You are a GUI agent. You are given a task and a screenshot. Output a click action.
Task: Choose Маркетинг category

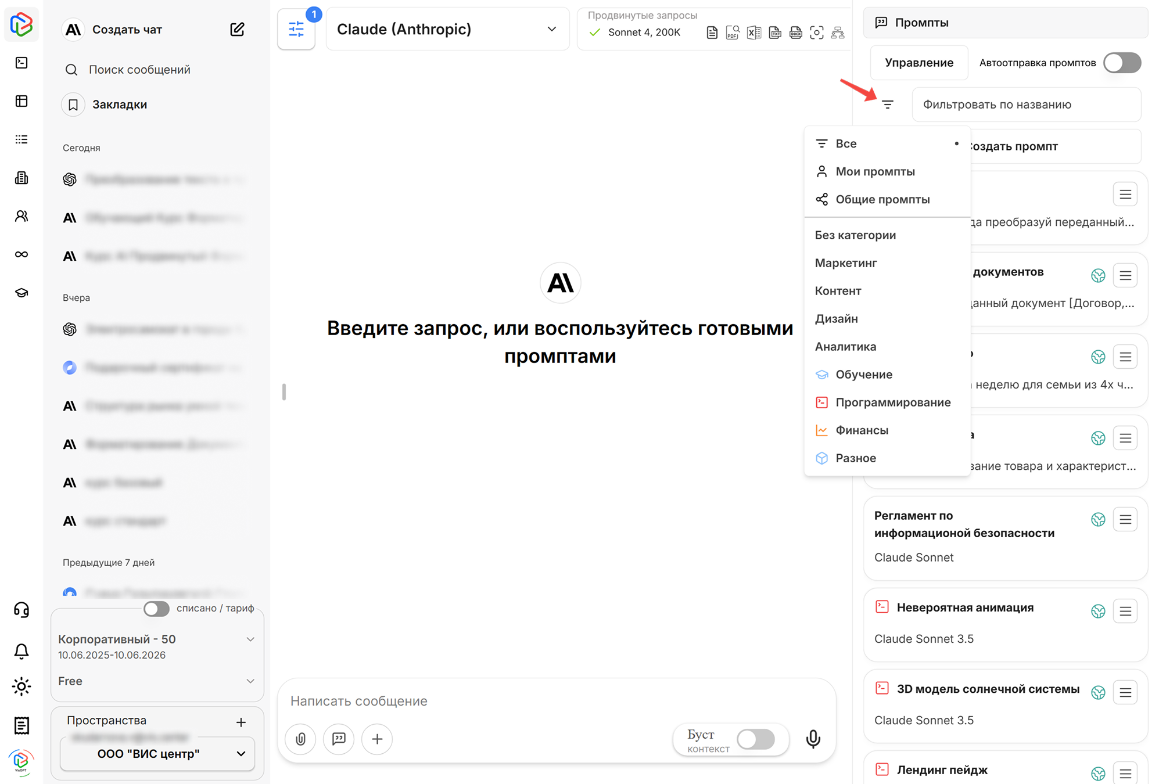coord(887,263)
